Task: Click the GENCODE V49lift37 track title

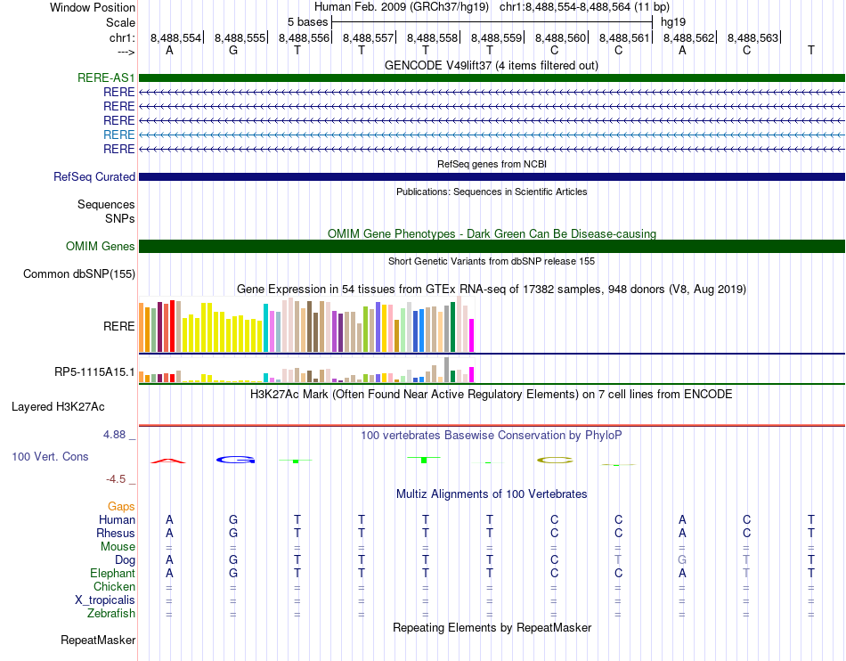Action: (x=491, y=65)
